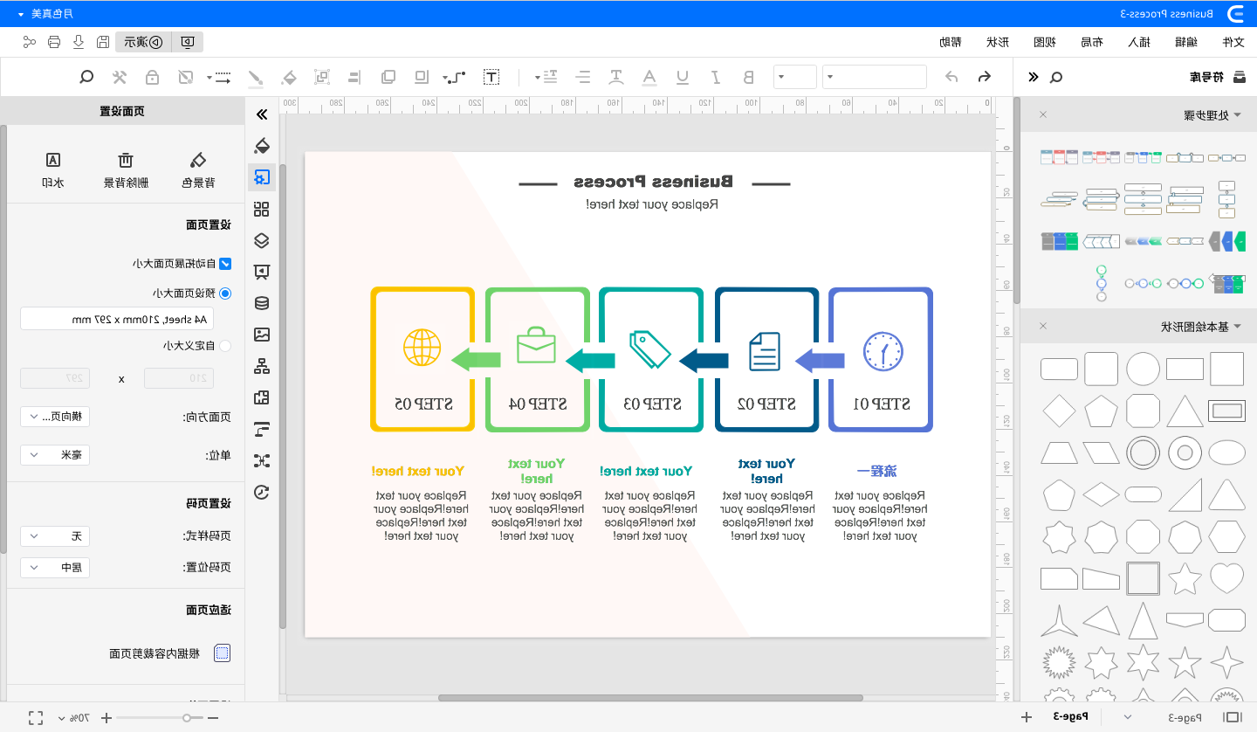This screenshot has width=1257, height=732.
Task: Click the group shapes icon
Action: pyautogui.click(x=322, y=77)
